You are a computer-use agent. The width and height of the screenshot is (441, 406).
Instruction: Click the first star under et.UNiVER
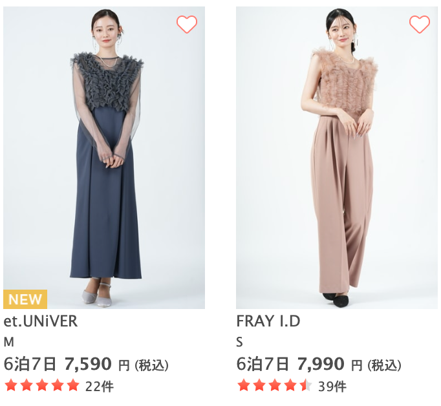(11, 385)
